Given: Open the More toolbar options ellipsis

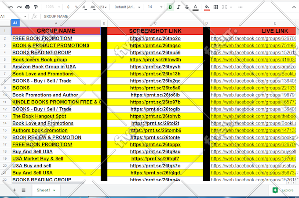Looking at the screenshot, I should (240, 7).
